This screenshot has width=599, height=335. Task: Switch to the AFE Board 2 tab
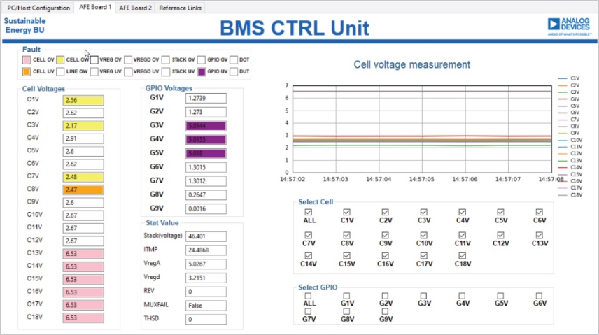[135, 8]
